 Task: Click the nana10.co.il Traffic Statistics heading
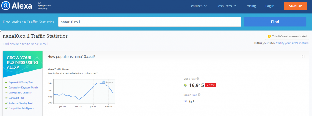coord(35,36)
